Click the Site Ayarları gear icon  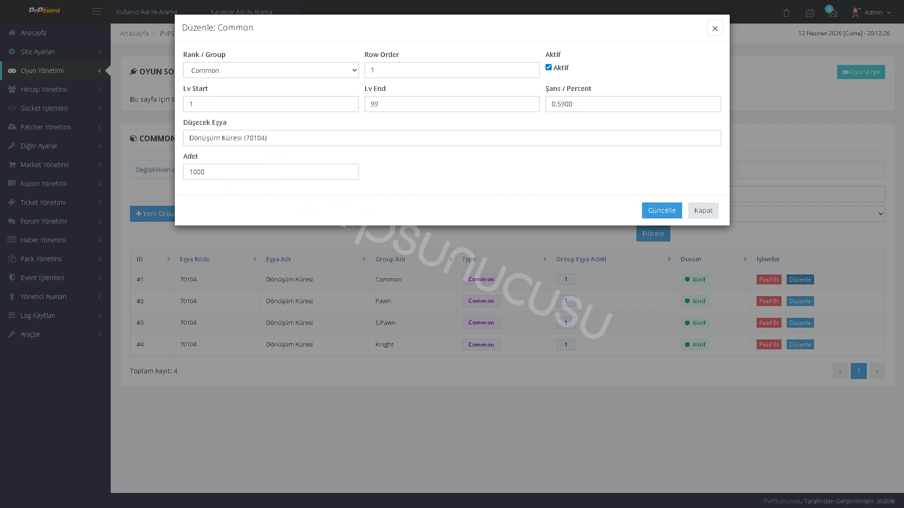pos(12,52)
